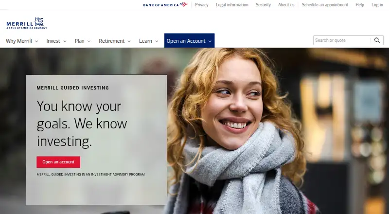Open the Plan menu
The height and width of the screenshot is (214, 389).
[83, 41]
